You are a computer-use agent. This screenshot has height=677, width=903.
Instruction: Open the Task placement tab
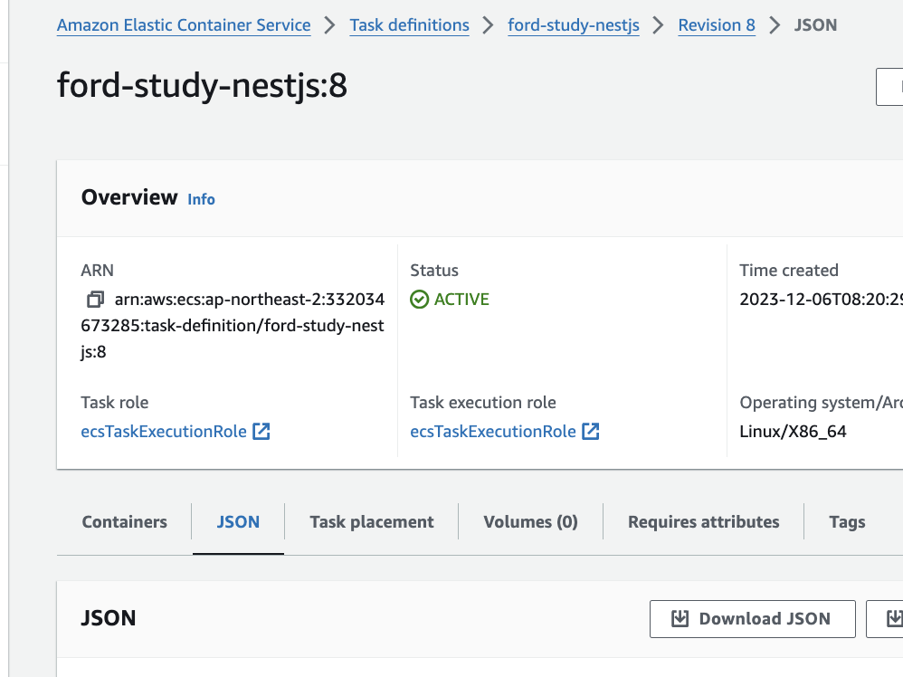(372, 522)
